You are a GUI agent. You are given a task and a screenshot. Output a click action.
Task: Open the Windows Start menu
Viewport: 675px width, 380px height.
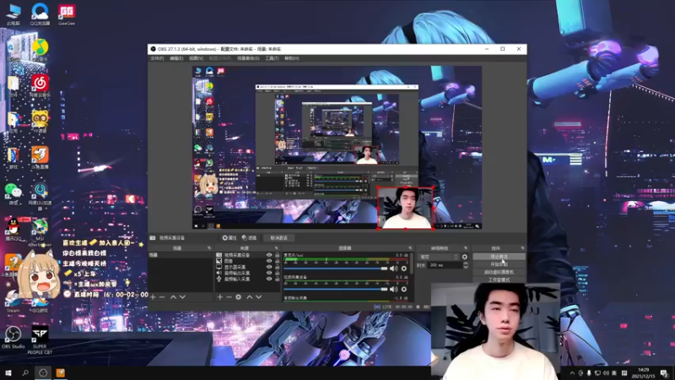click(8, 373)
